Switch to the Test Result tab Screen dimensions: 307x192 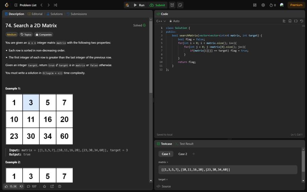[x=185, y=144]
